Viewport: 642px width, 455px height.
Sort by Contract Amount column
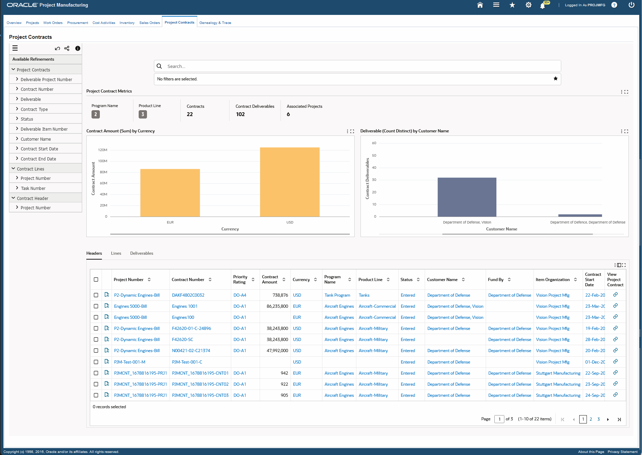coord(284,280)
